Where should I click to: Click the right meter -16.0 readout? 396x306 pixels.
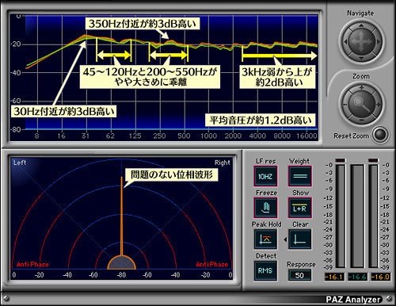(x=380, y=277)
